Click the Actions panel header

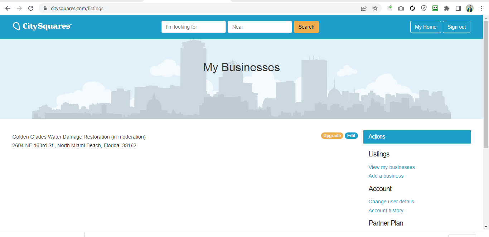[x=417, y=137]
